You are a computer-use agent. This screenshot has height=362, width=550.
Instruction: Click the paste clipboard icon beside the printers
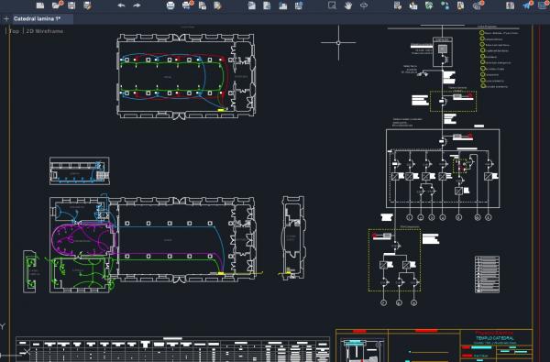coord(203,5)
